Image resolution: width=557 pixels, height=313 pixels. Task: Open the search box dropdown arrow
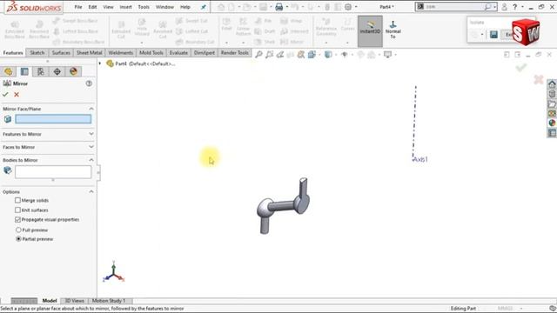pyautogui.click(x=495, y=7)
